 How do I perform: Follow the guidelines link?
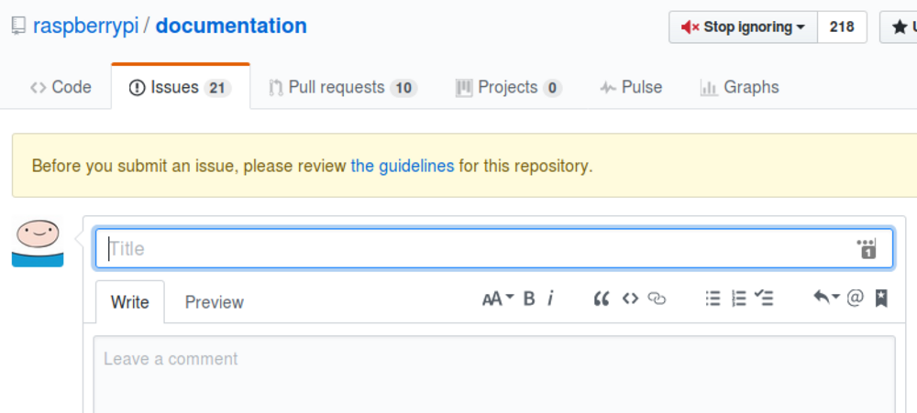click(x=403, y=166)
